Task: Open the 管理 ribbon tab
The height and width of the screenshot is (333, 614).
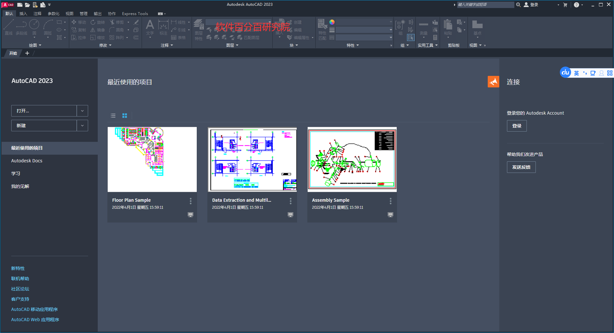Action: point(84,14)
